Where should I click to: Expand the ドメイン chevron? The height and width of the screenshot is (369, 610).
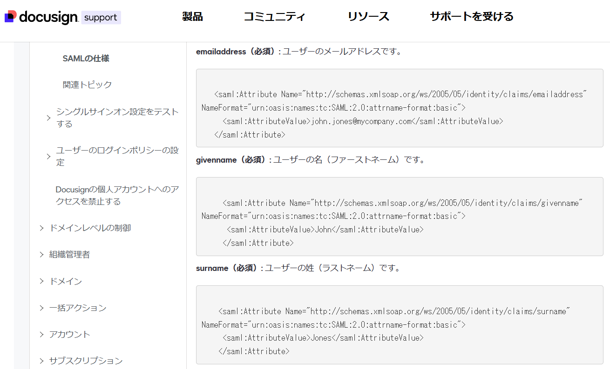tap(41, 281)
